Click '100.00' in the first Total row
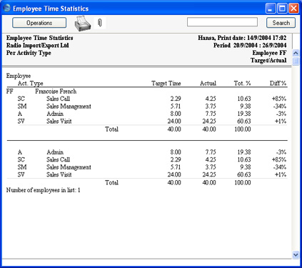 [243, 129]
